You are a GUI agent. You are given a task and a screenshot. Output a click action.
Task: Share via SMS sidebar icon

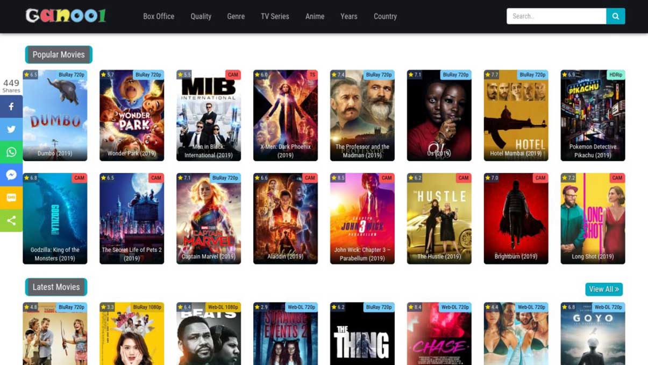click(x=11, y=198)
